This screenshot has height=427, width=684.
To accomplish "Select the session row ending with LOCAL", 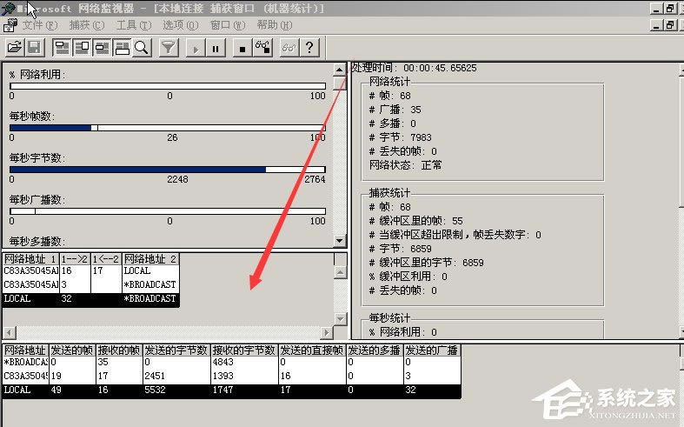I will pyautogui.click(x=90, y=270).
